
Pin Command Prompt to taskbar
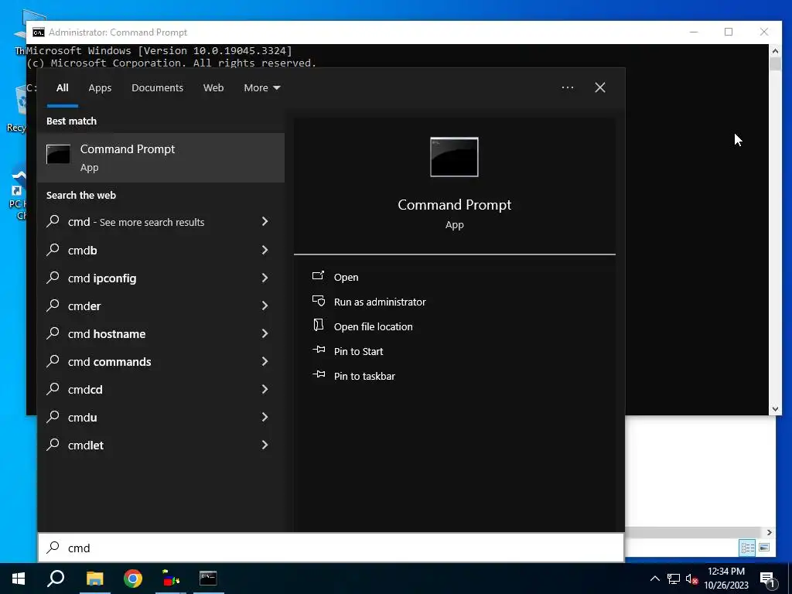point(365,377)
